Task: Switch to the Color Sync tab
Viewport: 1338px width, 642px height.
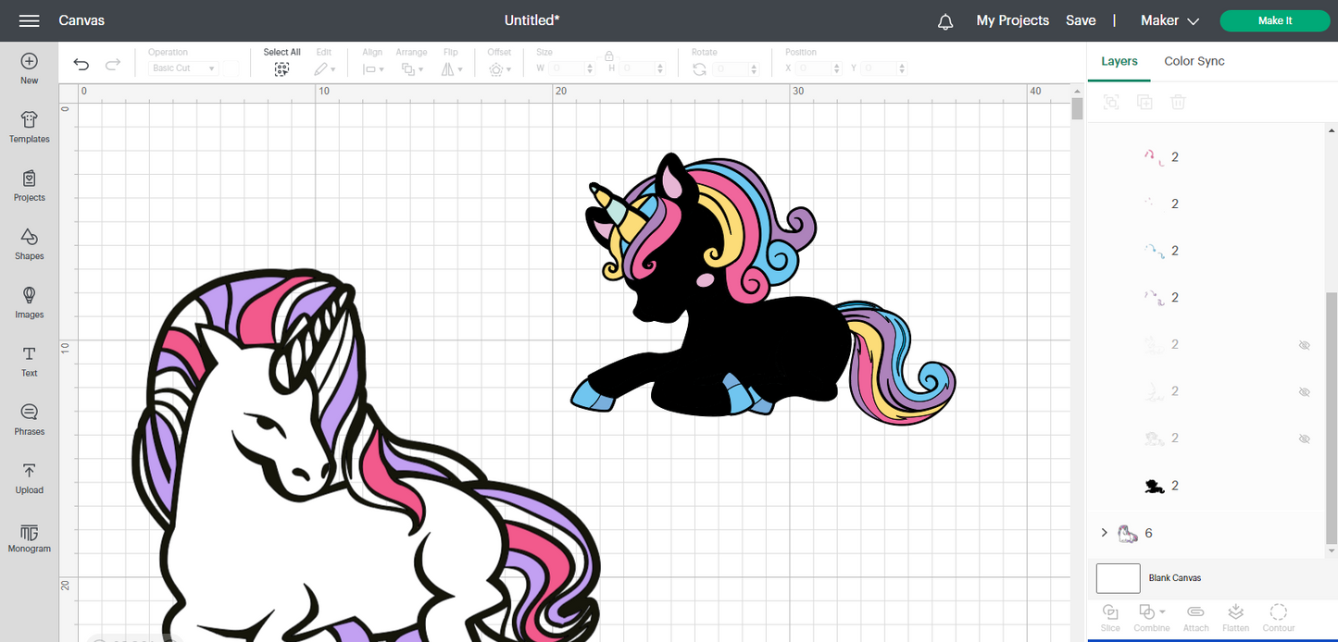Action: (x=1194, y=61)
